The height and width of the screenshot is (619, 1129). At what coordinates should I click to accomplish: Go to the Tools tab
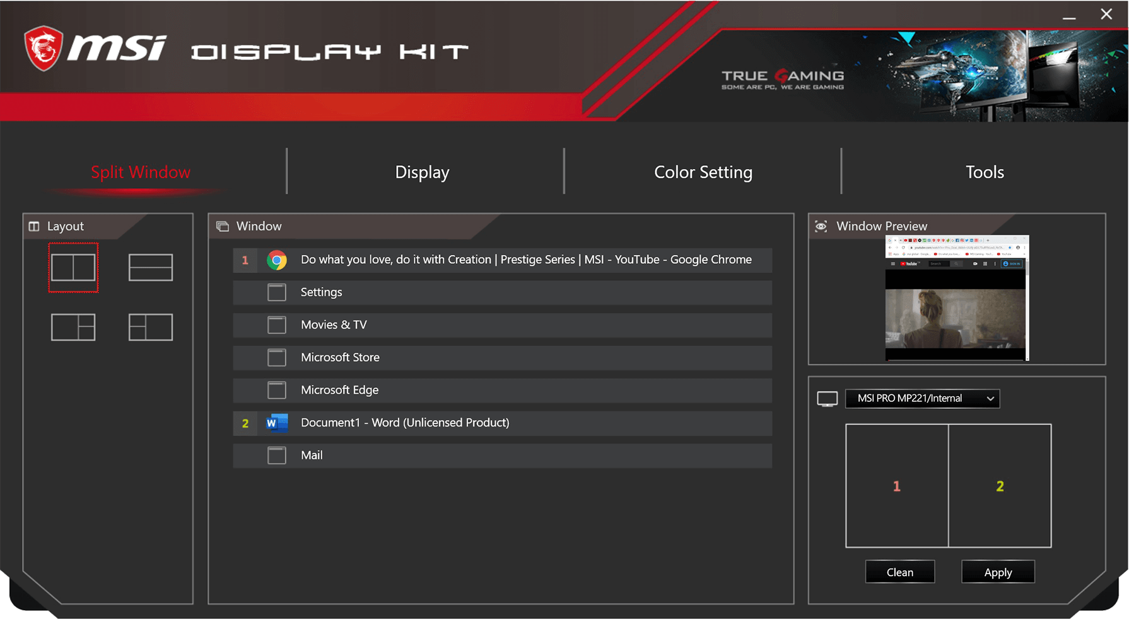[984, 172]
